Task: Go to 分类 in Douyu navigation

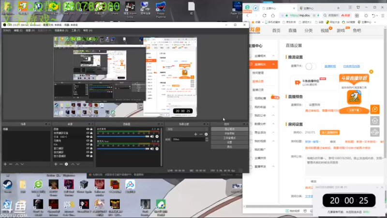Action: click(x=309, y=31)
